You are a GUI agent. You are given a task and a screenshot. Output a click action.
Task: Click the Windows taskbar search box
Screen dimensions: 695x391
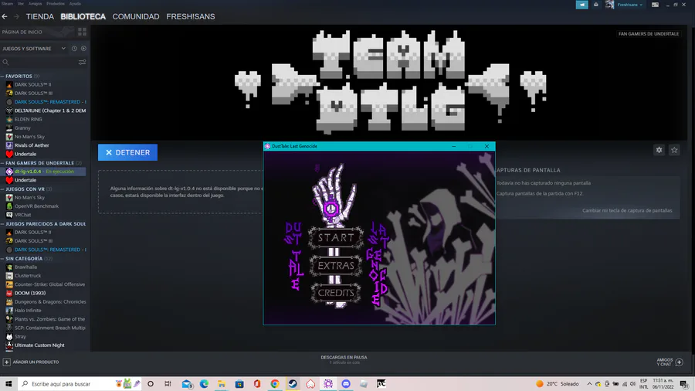pyautogui.click(x=81, y=384)
